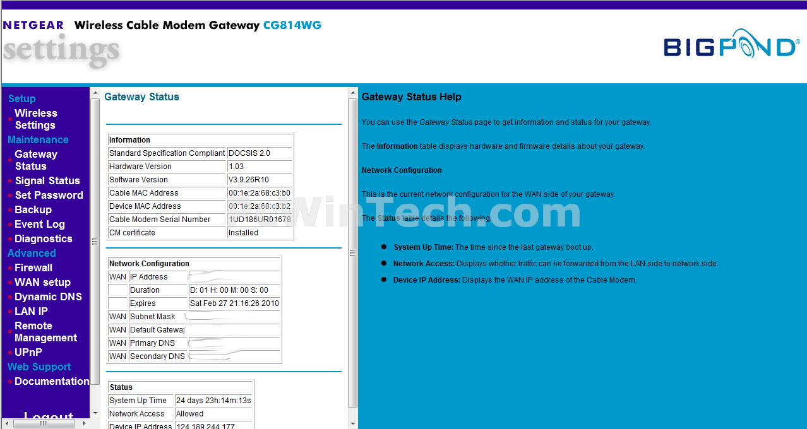
Task: Click the Setup section heading
Action: coord(21,99)
